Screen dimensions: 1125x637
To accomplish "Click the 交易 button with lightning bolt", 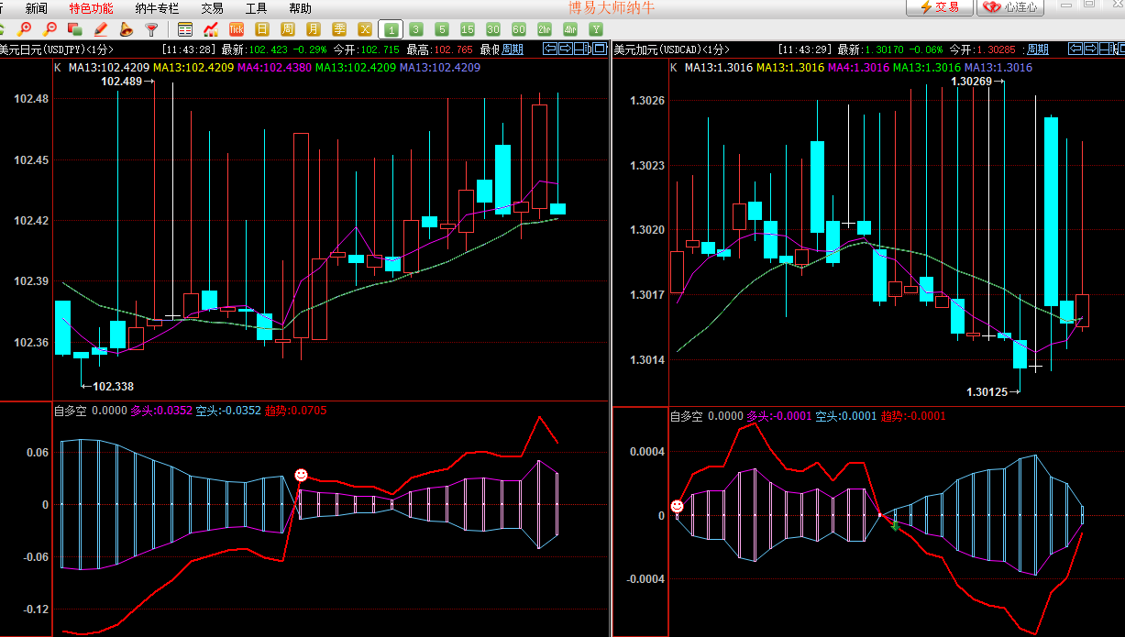I will 940,7.
